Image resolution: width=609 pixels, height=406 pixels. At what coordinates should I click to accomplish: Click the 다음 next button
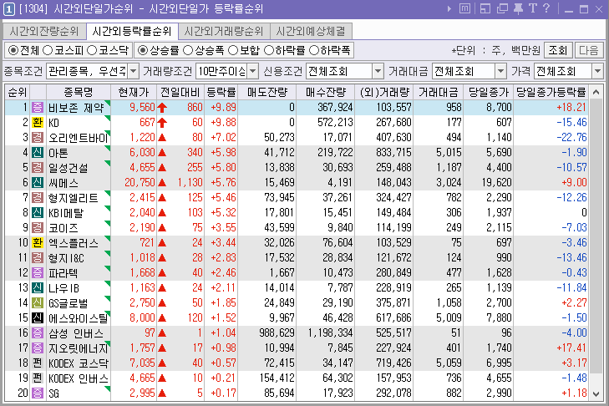tap(588, 50)
